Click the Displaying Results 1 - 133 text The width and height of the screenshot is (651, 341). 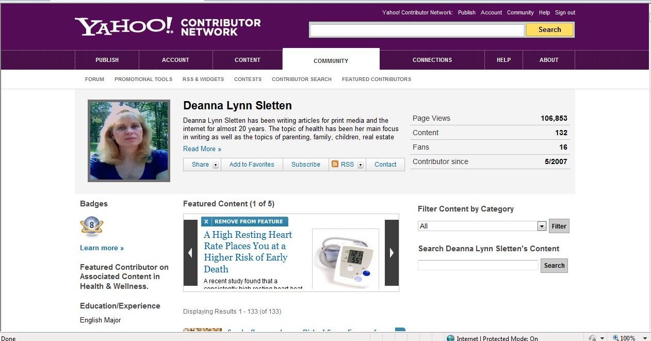tap(232, 312)
